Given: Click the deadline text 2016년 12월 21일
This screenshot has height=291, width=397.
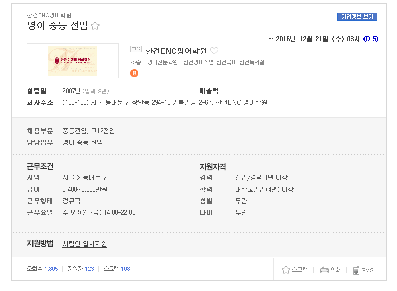Looking at the screenshot, I should (302, 39).
